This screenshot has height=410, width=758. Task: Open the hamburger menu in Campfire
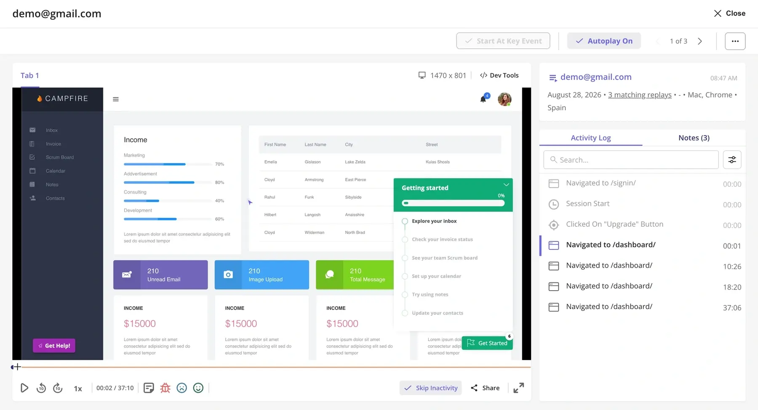pyautogui.click(x=116, y=99)
